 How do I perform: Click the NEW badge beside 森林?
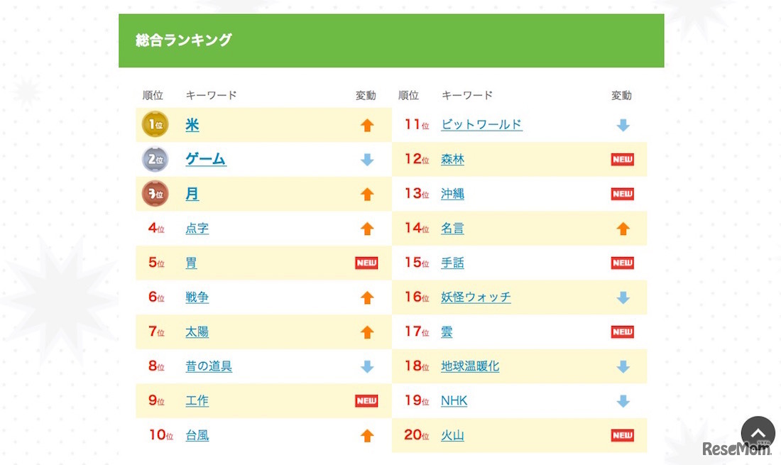pos(622,159)
